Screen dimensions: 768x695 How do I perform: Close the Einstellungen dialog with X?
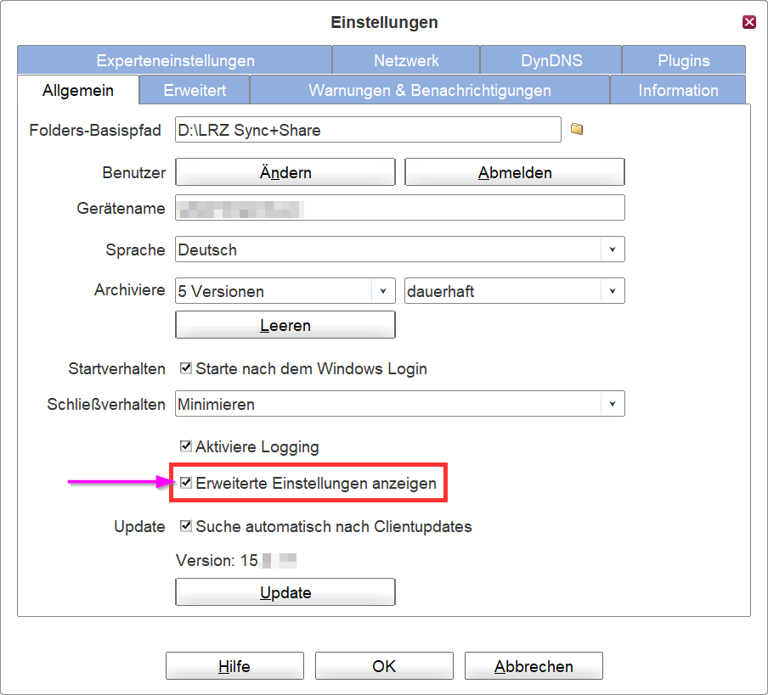[748, 22]
